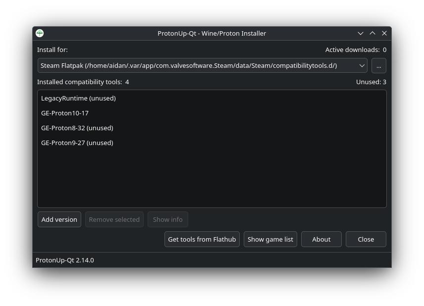
Task: Click the Close button at bottom right
Action: (366, 239)
